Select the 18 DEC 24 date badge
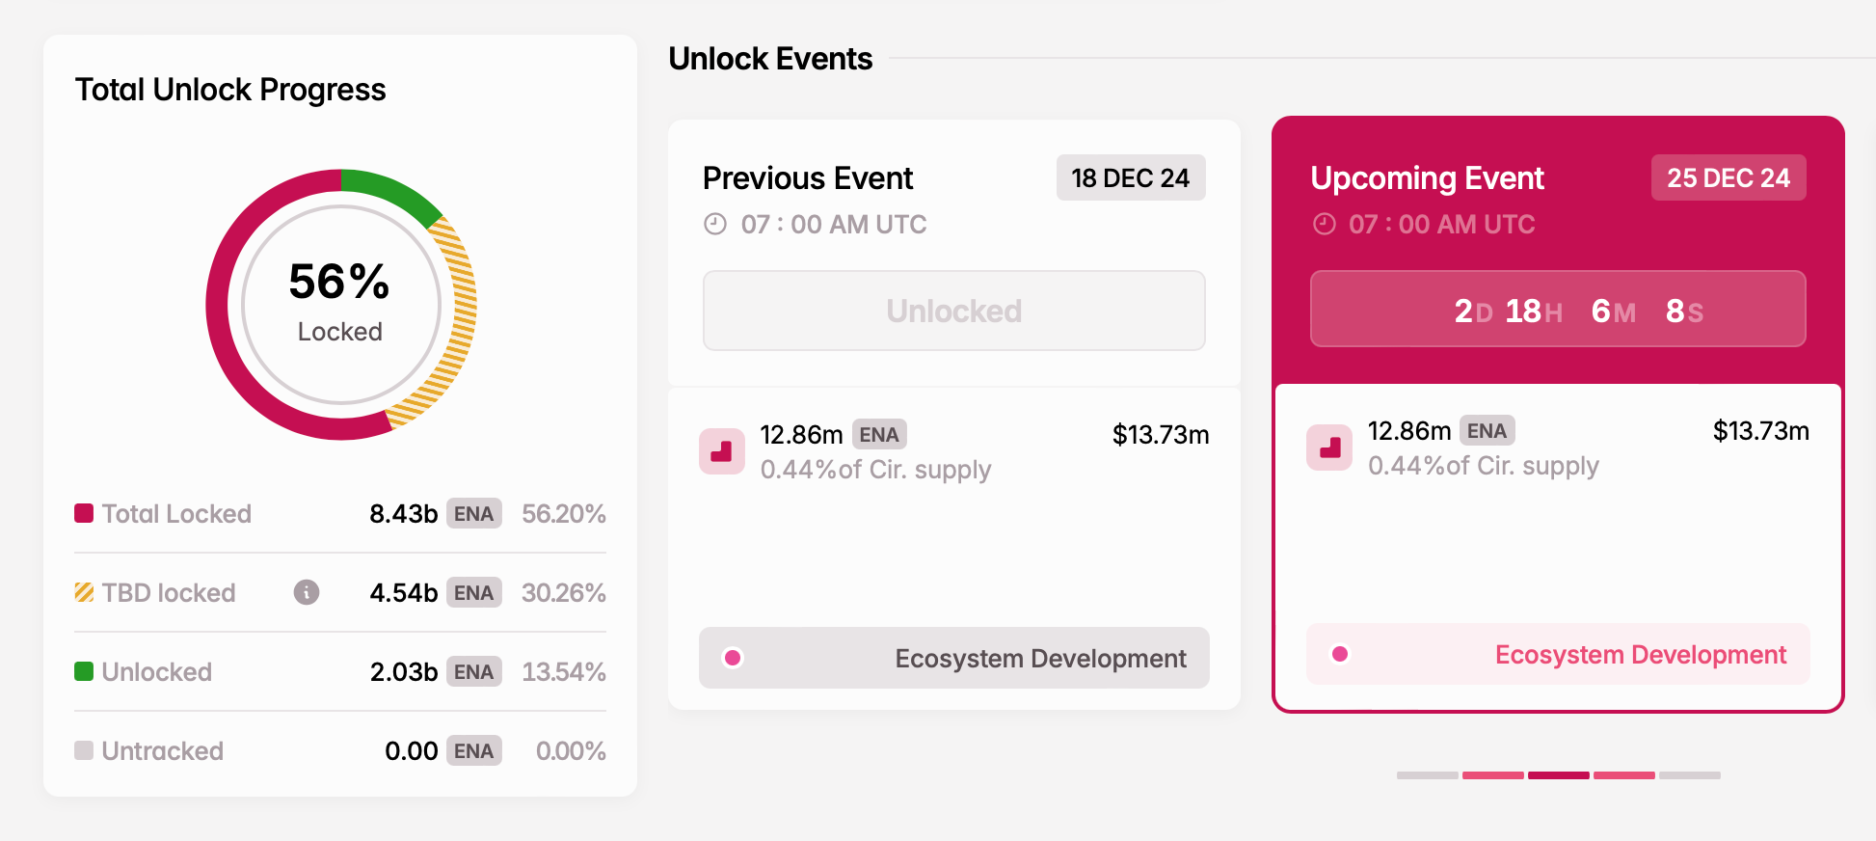The height and width of the screenshot is (841, 1876). [1131, 178]
